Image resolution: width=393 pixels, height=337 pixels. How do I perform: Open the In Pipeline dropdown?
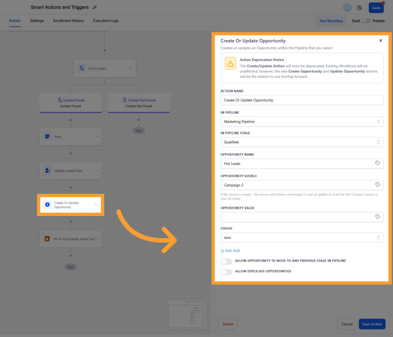pyautogui.click(x=302, y=122)
